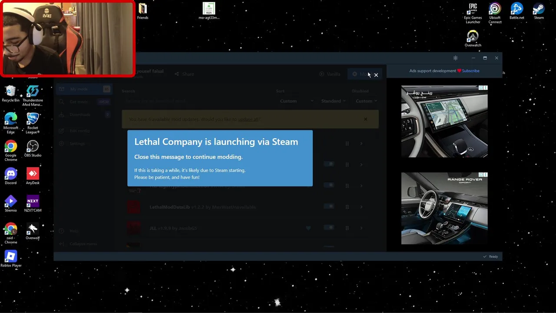The height and width of the screenshot is (313, 556).
Task: Open the Thunderstore Mod Manager desktop shortcut
Action: (x=33, y=96)
